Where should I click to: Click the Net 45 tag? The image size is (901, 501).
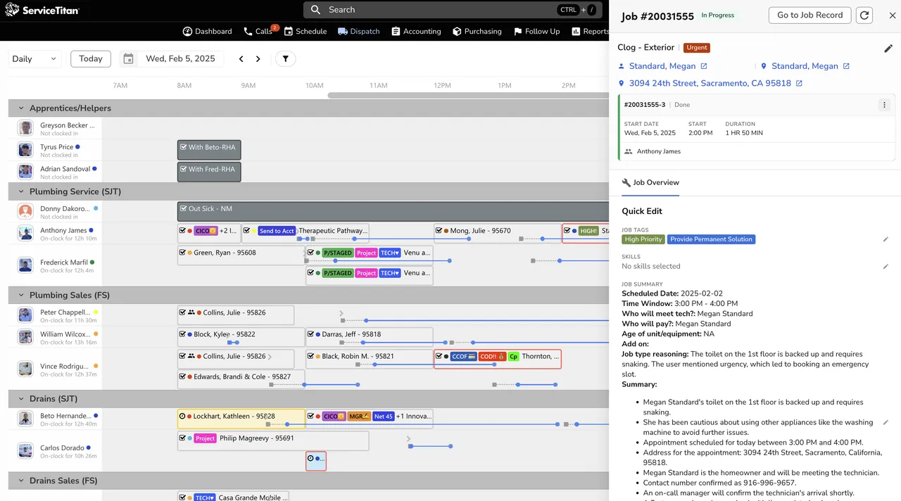pos(384,417)
